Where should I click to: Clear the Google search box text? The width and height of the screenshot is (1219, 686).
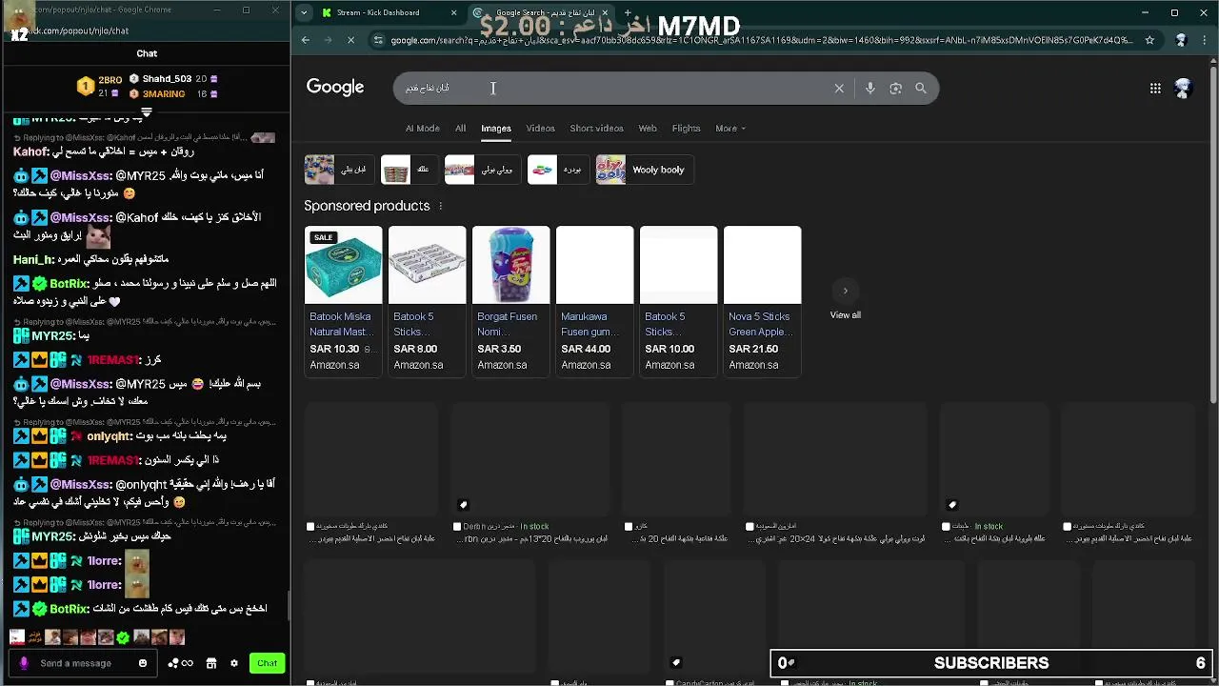(x=839, y=88)
